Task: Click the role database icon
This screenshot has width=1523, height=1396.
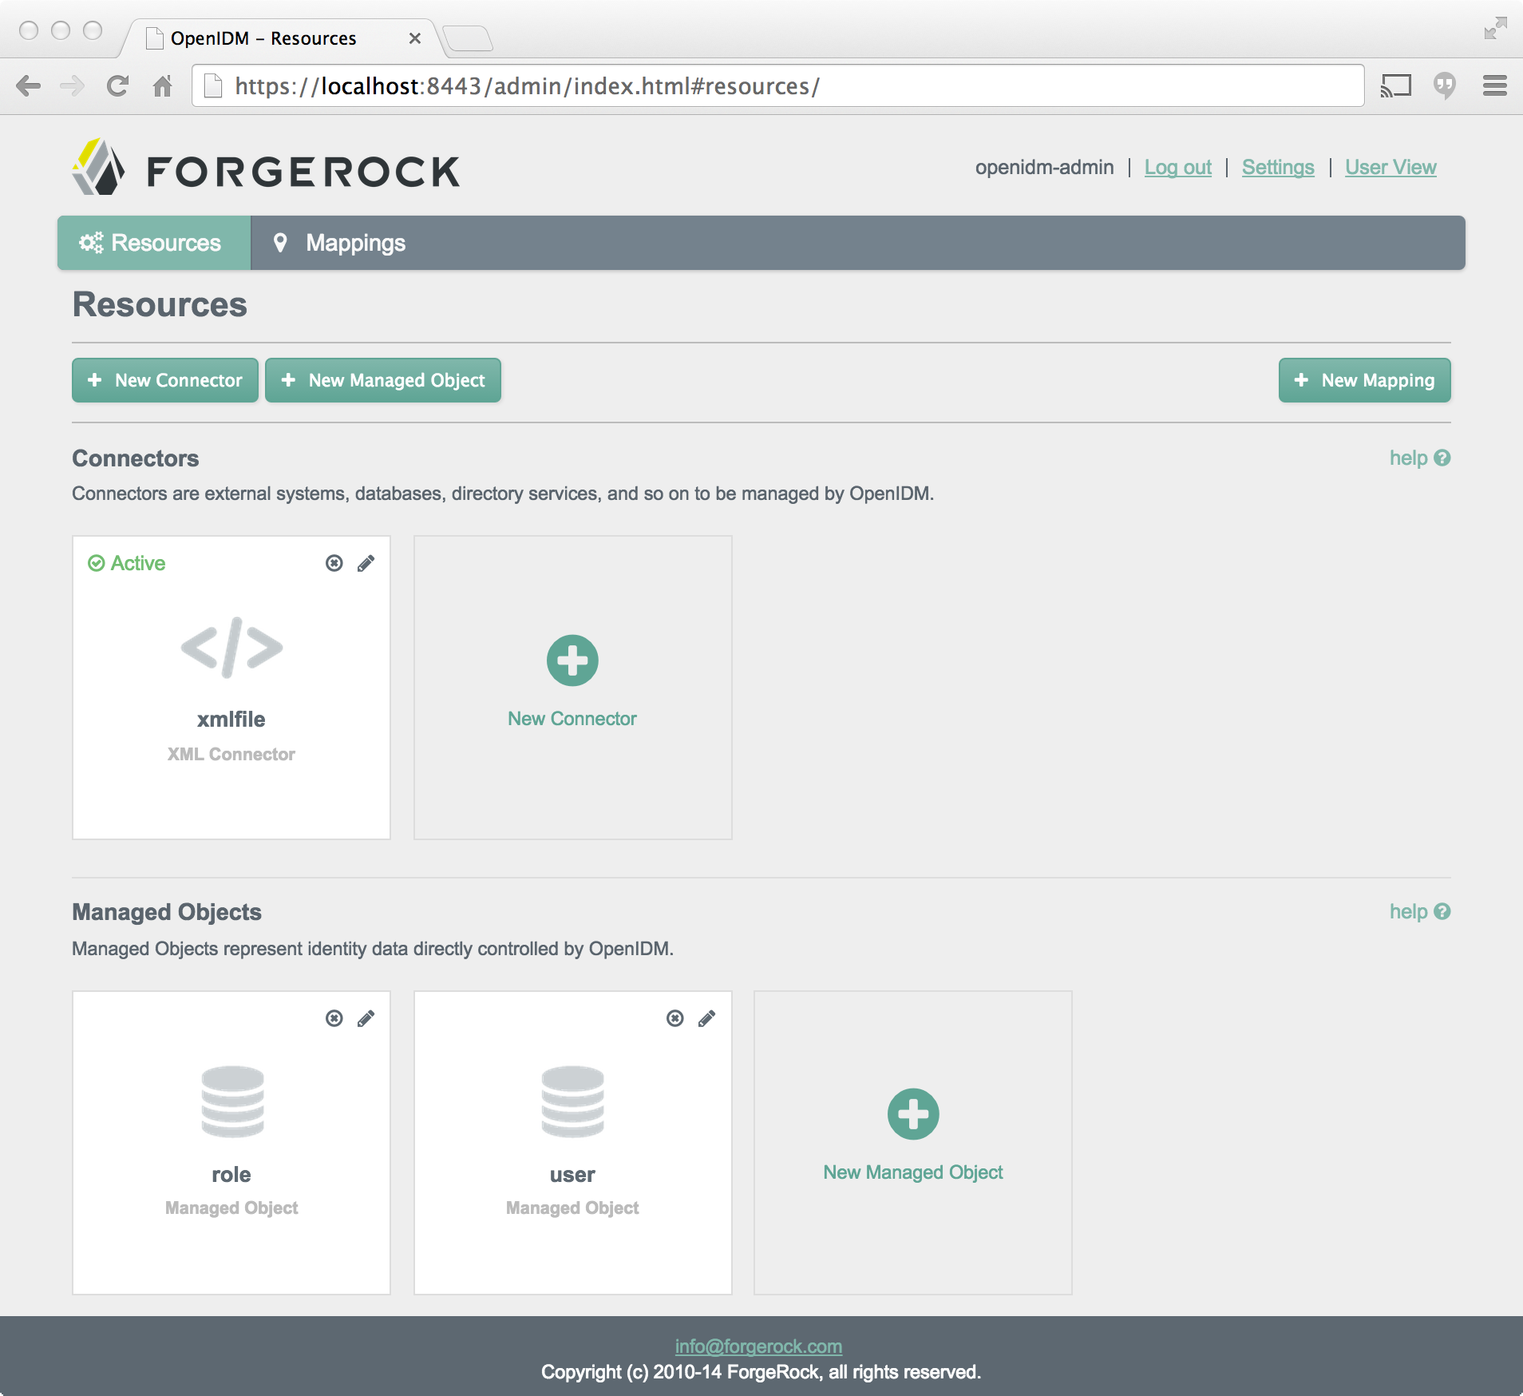Action: point(232,1101)
